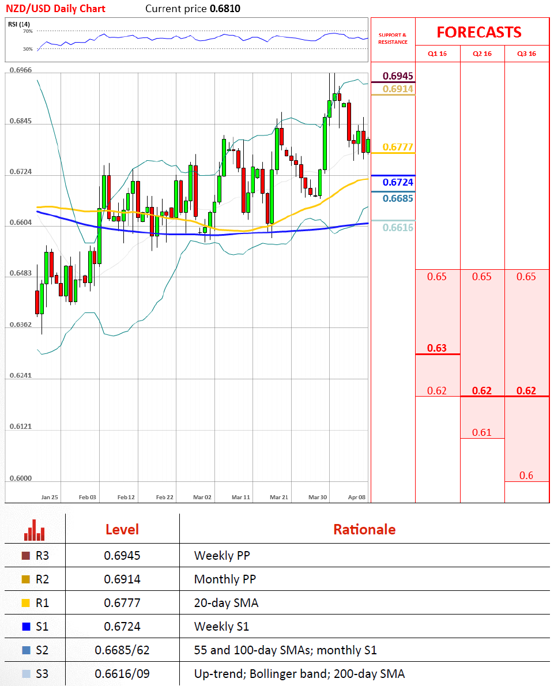
Task: Click the S3 row label
Action: (x=42, y=674)
